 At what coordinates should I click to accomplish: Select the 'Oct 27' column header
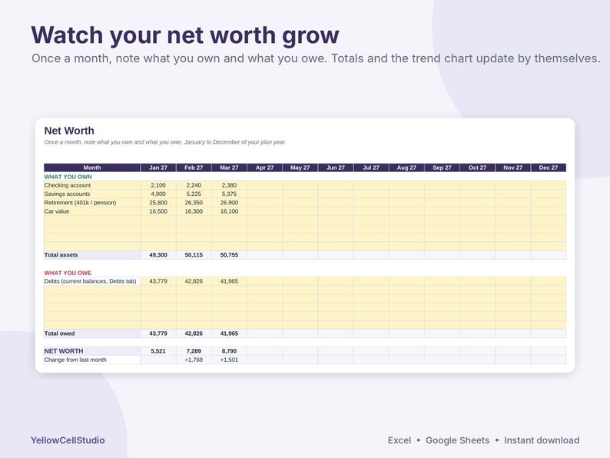click(x=477, y=168)
